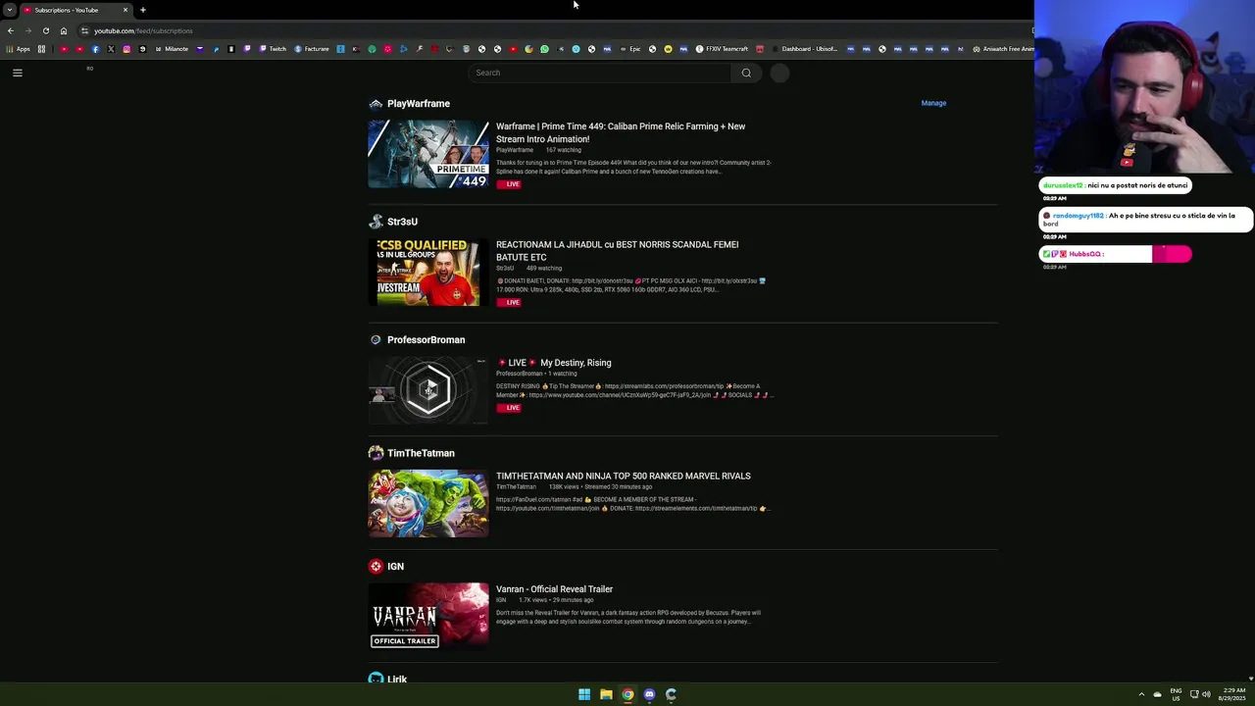Open the site information icon in address bar
The image size is (1255, 706).
84,30
